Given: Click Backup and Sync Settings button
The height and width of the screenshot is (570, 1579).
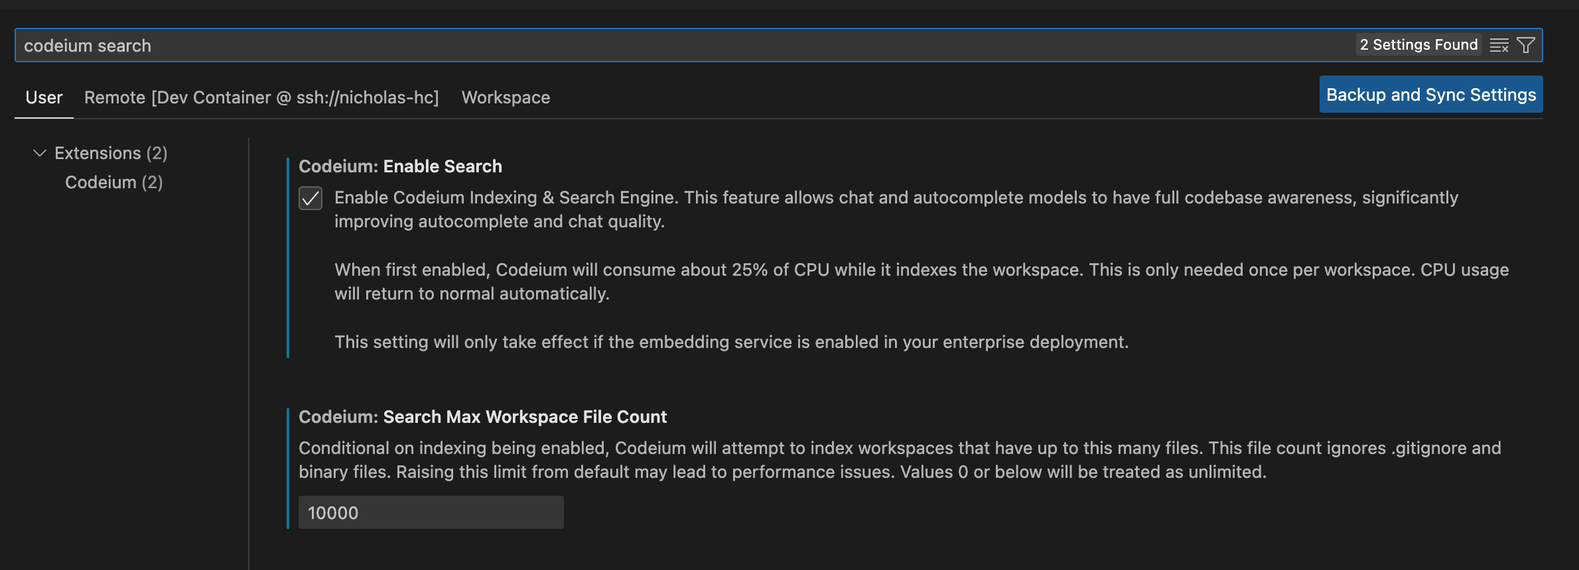Looking at the screenshot, I should 1431,94.
